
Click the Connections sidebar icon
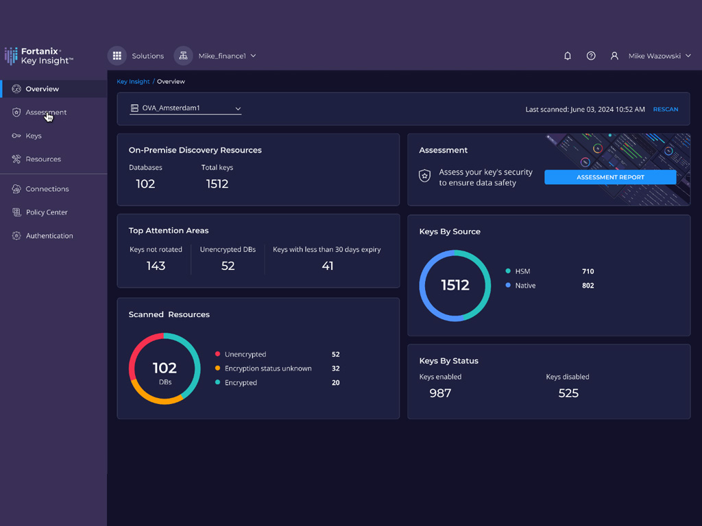tap(16, 189)
